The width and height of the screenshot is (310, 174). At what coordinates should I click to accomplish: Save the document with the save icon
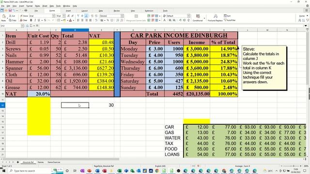(x=10, y=11)
